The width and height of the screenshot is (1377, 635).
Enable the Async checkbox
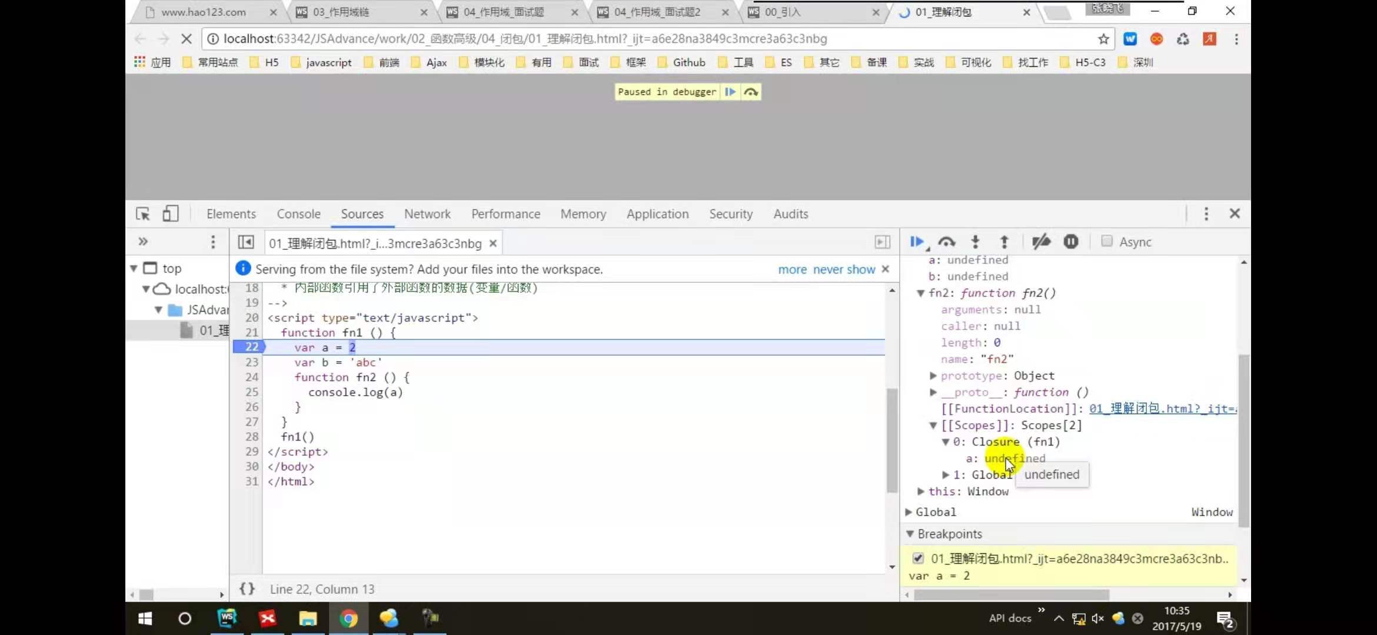[x=1107, y=241]
